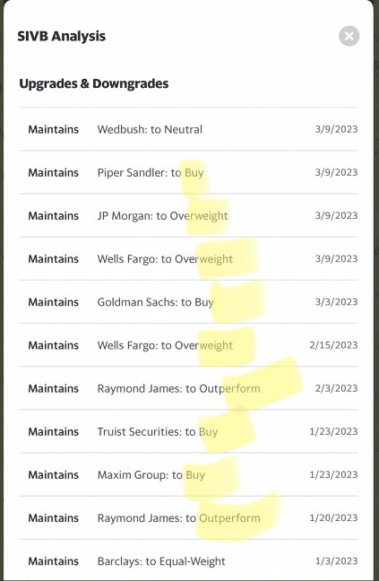This screenshot has height=581, width=379.
Task: Click the Maintains label beside Wedbush
Action: point(53,129)
